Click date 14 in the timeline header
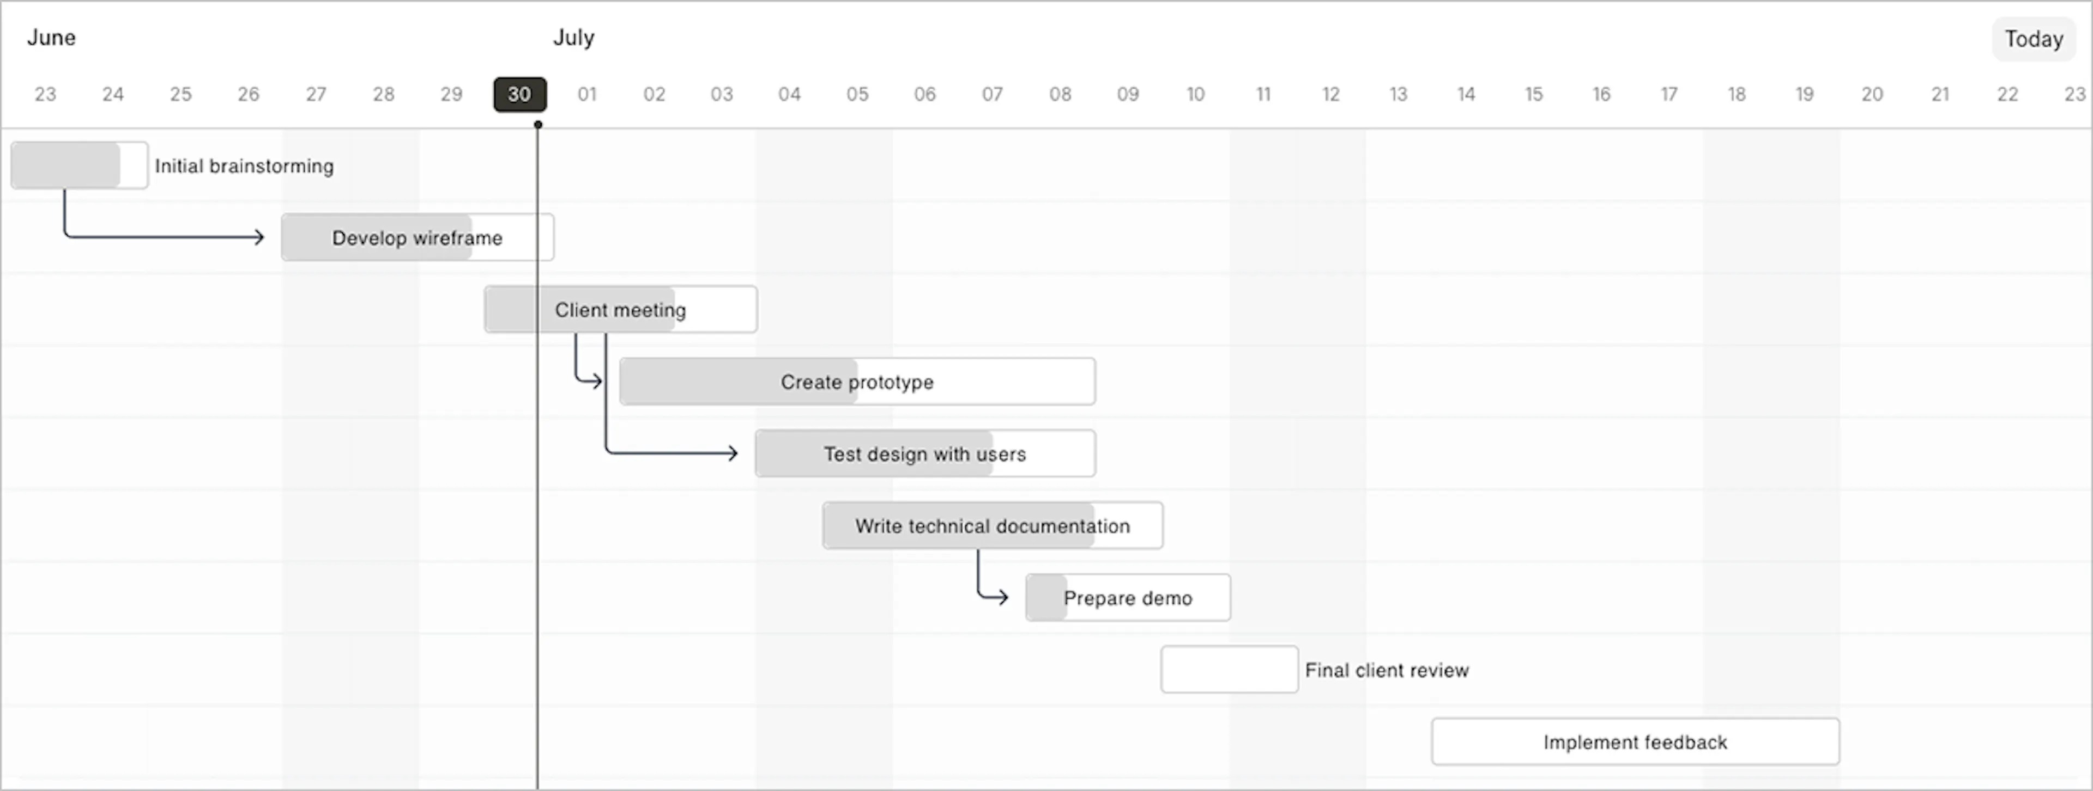This screenshot has width=2093, height=791. (x=1466, y=94)
